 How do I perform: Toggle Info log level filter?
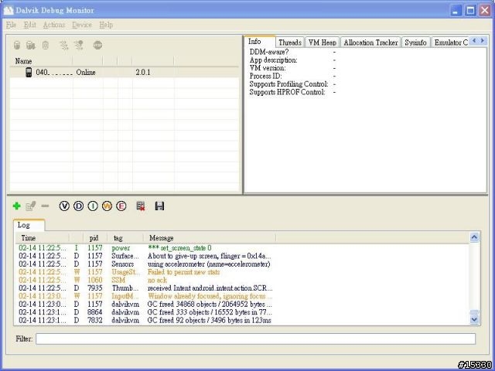[93, 206]
